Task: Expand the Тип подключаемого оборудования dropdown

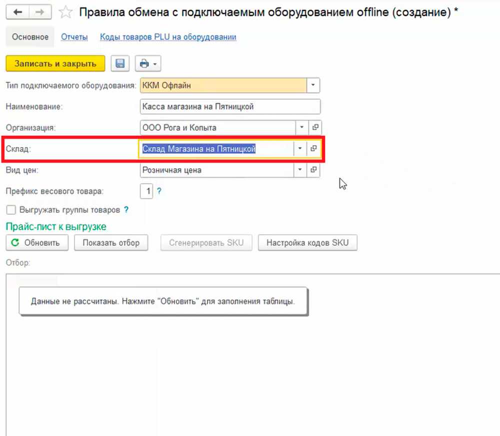Action: [313, 86]
